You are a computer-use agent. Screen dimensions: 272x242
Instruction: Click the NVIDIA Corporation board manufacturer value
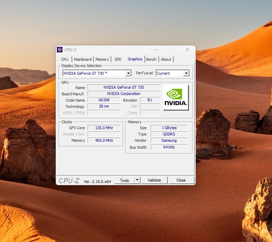(x=124, y=94)
